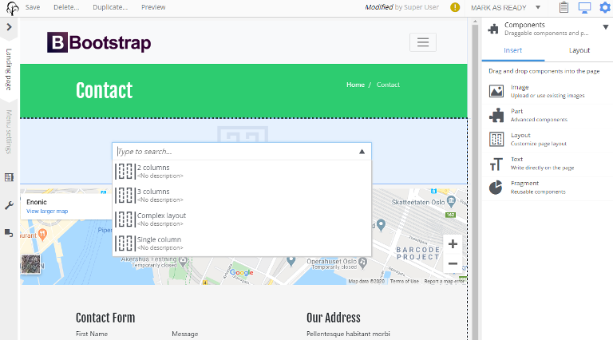Zoom out on the map
This screenshot has height=340, width=613.
click(x=453, y=264)
